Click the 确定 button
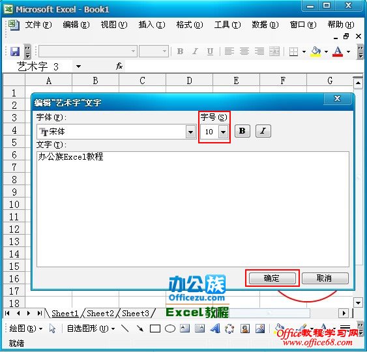 point(272,278)
